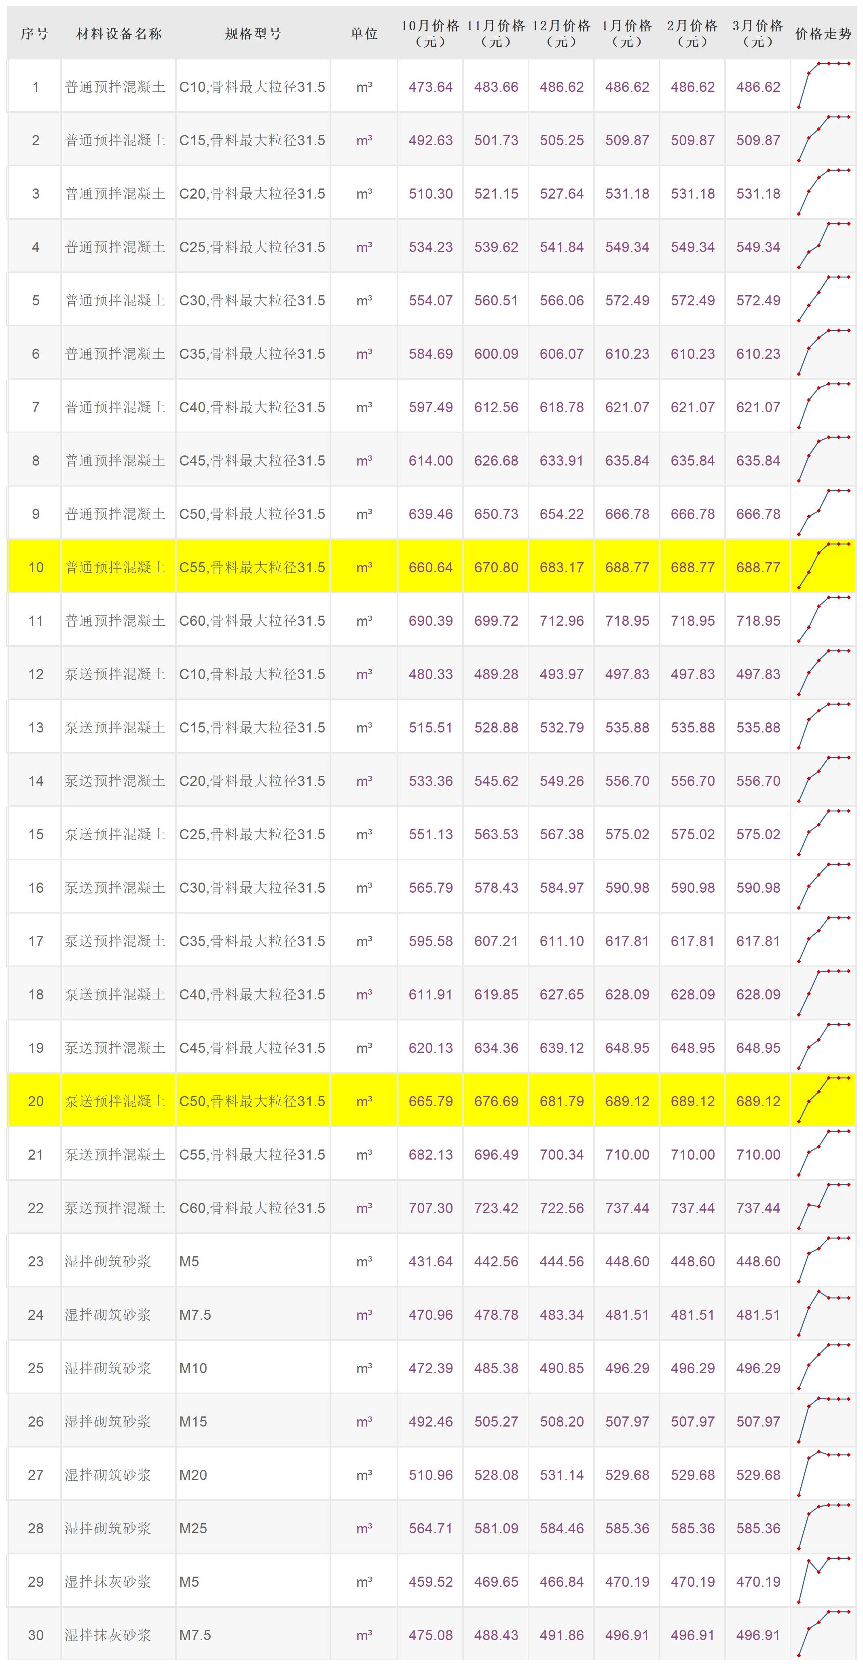Click row number 15 cell

point(36,834)
